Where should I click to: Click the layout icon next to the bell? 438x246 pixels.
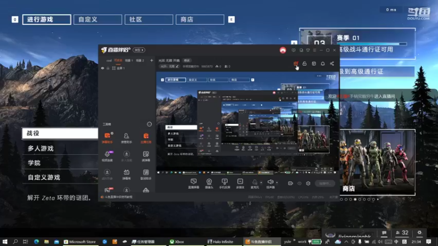tap(314, 63)
